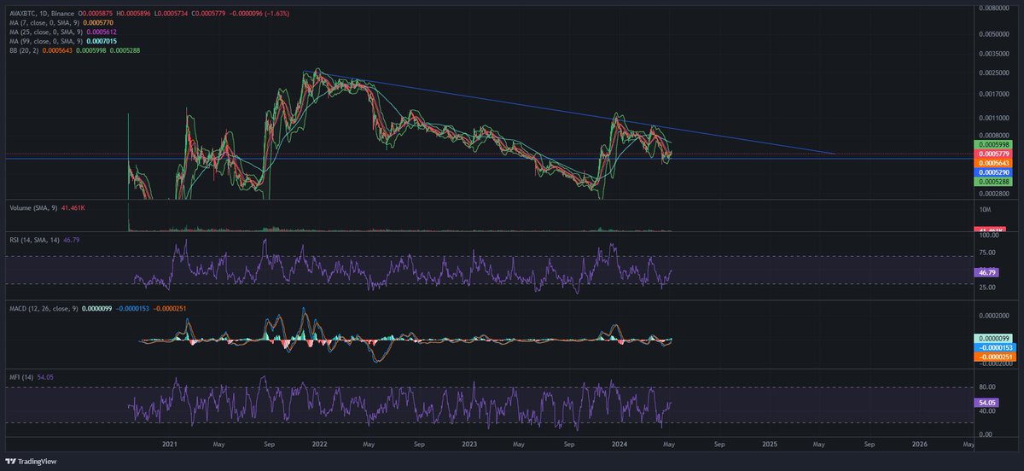Click the purple 46.79 RSI scale tag
This screenshot has height=471, width=1024.
pyautogui.click(x=985, y=271)
